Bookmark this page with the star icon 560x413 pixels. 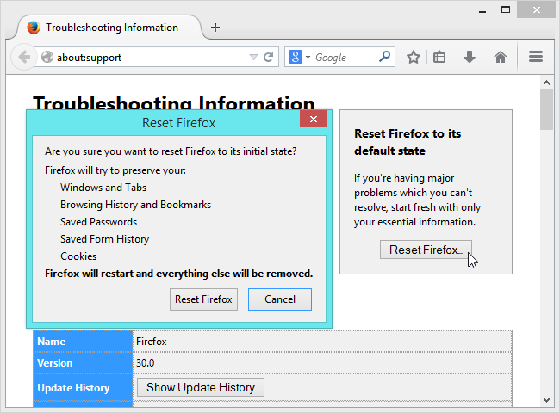(x=414, y=58)
